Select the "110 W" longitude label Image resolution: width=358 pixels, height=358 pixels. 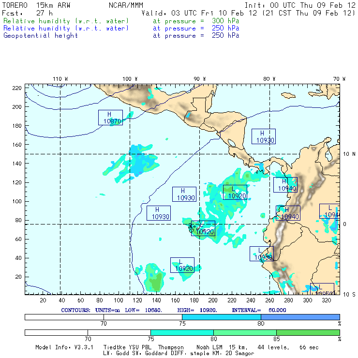60,79
